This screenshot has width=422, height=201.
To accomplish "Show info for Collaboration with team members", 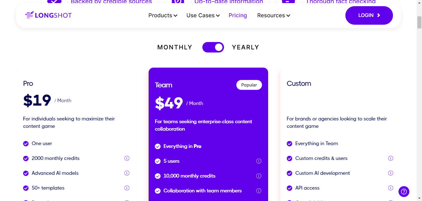I will [x=259, y=191].
